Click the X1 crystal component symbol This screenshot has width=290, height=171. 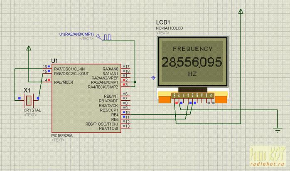28,100
